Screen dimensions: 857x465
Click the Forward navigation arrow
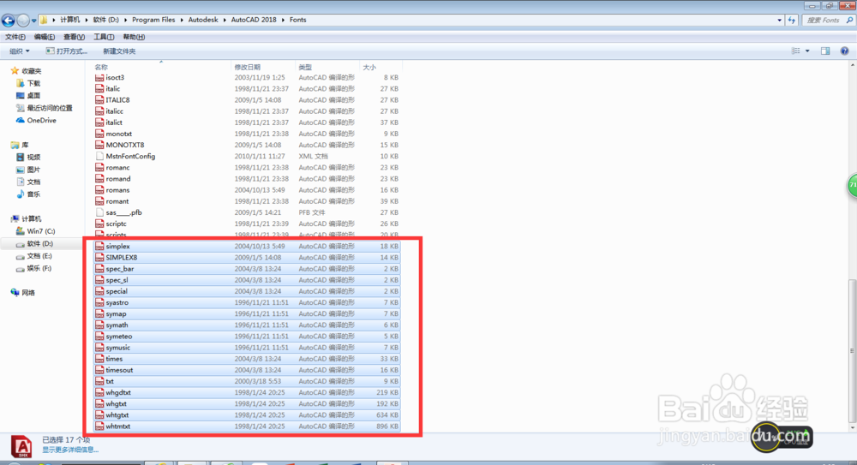click(x=23, y=21)
